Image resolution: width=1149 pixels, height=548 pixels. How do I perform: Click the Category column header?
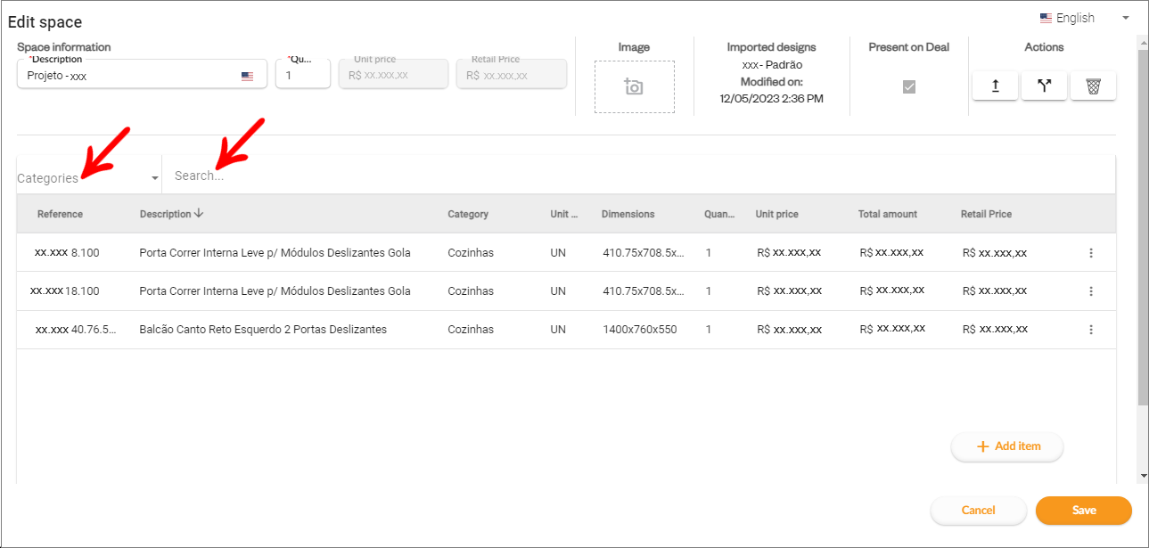click(468, 214)
